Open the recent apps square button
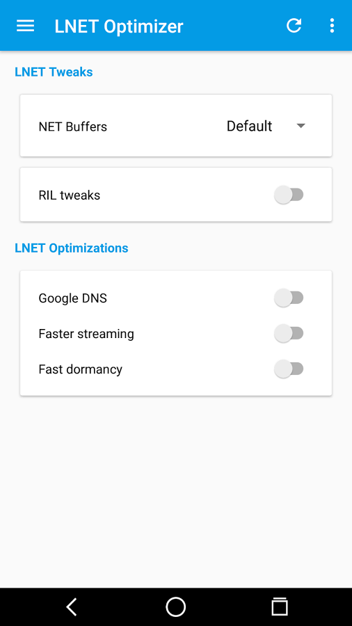This screenshot has height=626, width=352. pyautogui.click(x=280, y=607)
